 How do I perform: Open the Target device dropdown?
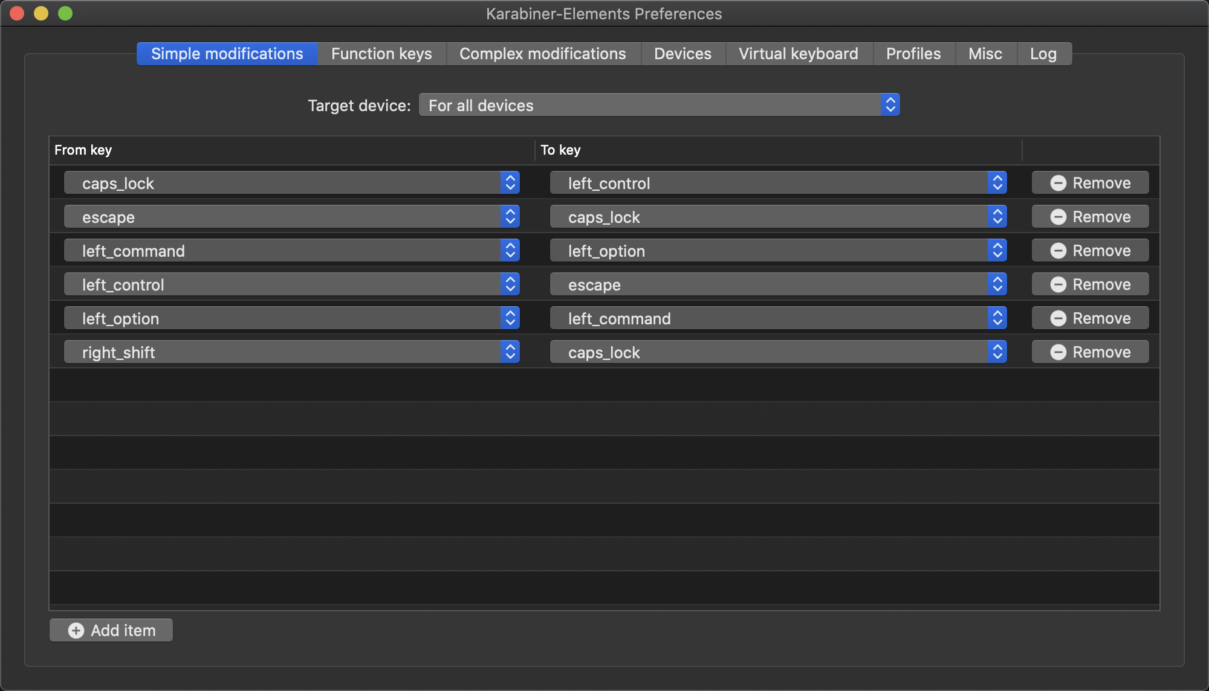(x=659, y=105)
